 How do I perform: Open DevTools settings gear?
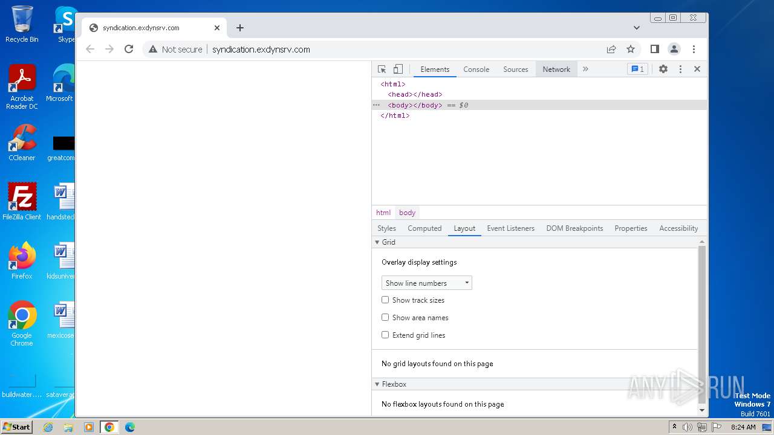663,69
